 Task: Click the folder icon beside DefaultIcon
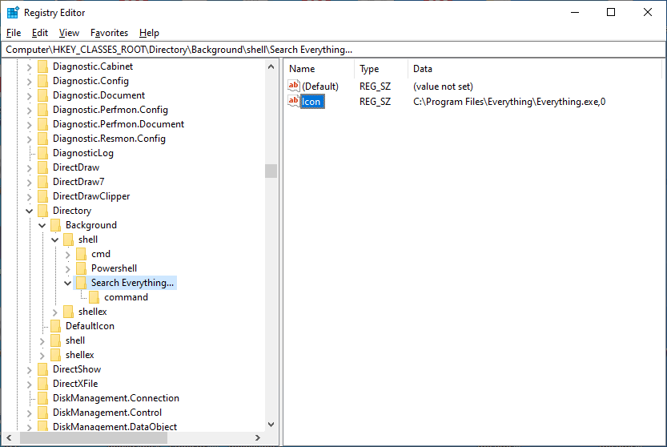[55, 326]
